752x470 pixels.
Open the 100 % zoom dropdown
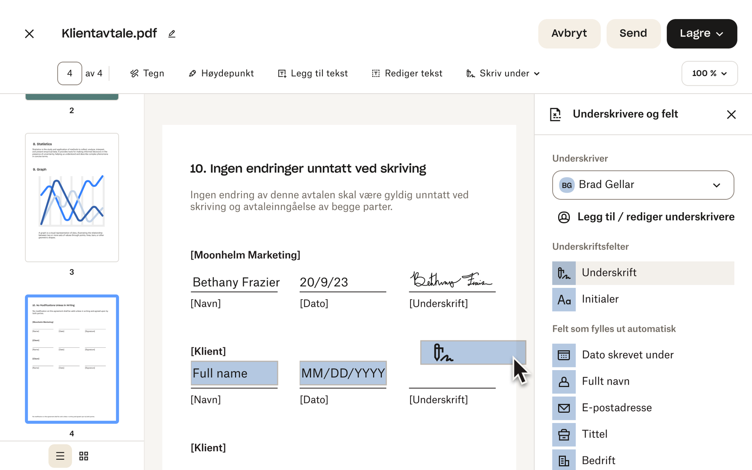click(709, 73)
